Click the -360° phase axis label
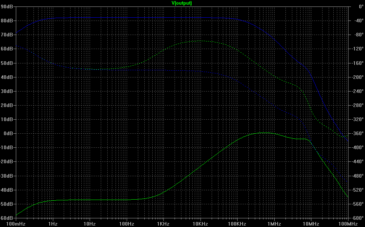The image size is (365, 227). coord(357,133)
